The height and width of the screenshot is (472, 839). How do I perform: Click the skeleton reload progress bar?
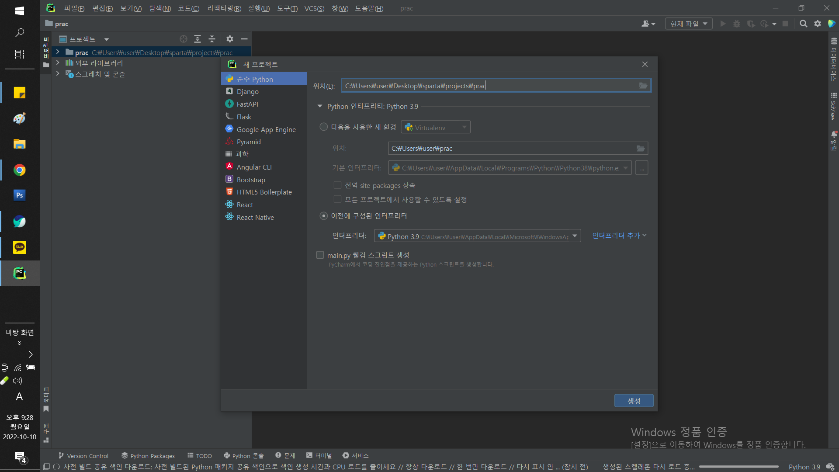pyautogui.click(x=739, y=467)
